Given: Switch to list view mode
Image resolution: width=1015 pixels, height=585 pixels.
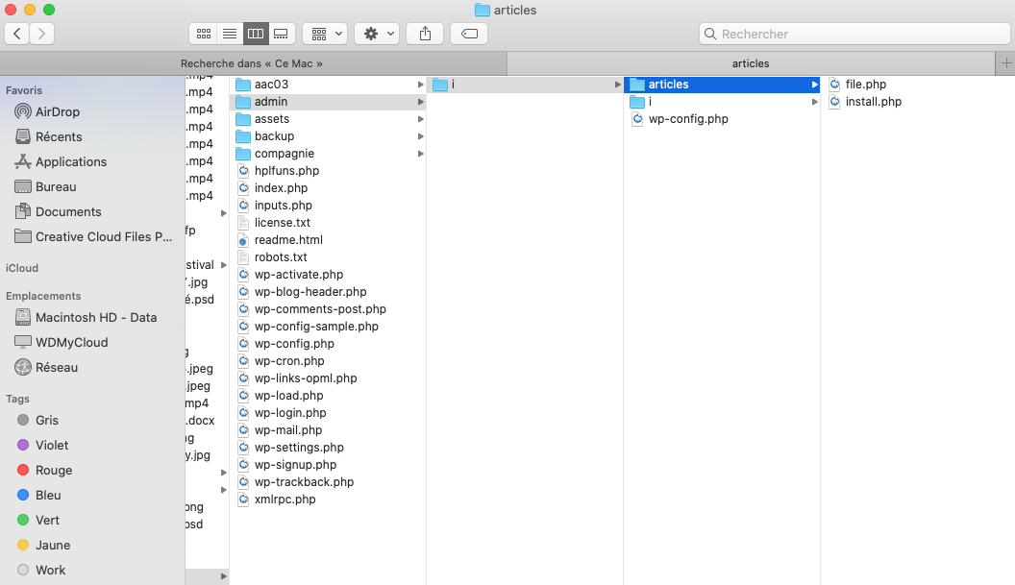Looking at the screenshot, I should tap(230, 34).
